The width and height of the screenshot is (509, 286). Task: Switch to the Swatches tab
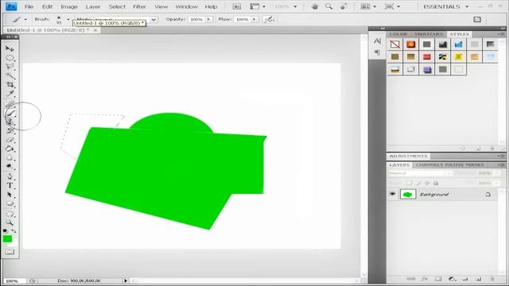(x=428, y=34)
